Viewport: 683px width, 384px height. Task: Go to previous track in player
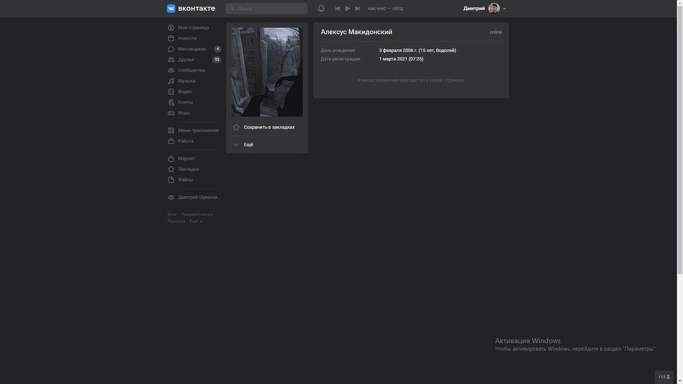337,9
